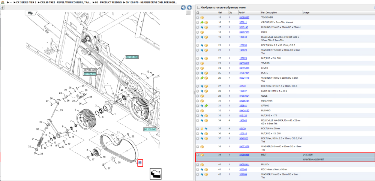Click box icon in LEVER row

[x=202, y=68]
